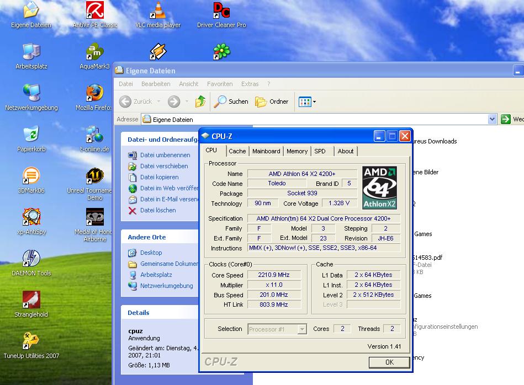524x385 pixels.
Task: Click the Winamp lightning desktop shortcut
Action: click(158, 51)
